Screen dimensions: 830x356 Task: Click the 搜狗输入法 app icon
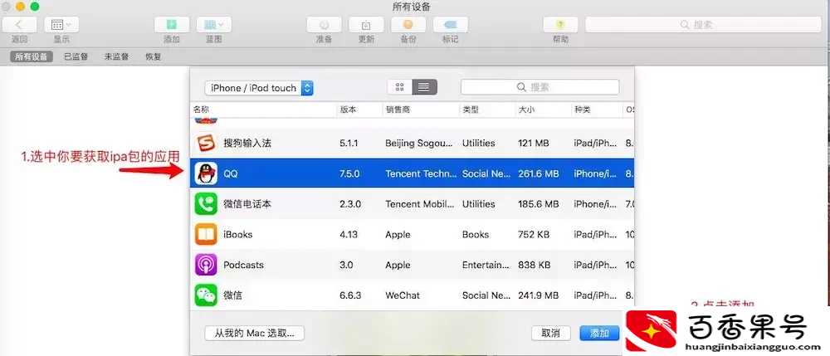tap(206, 143)
